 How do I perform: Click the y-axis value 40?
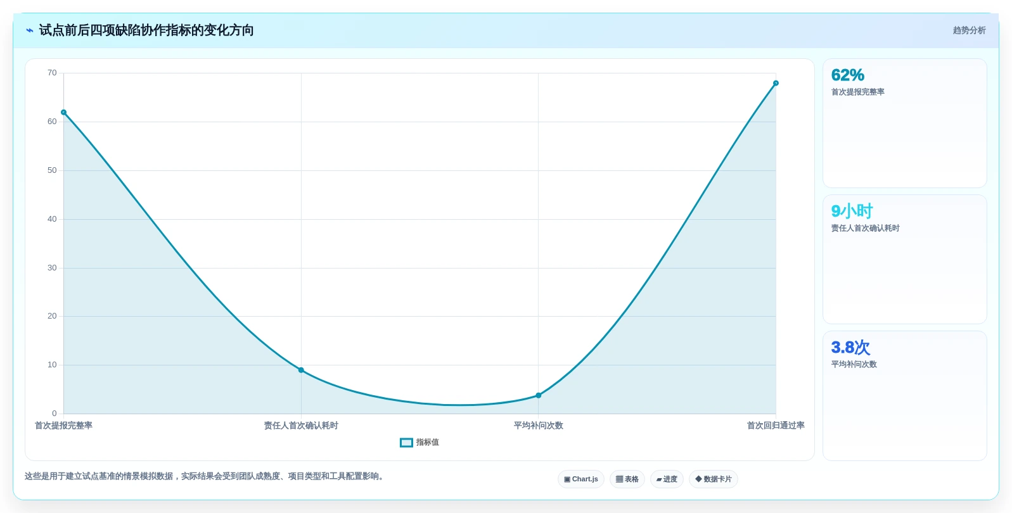pyautogui.click(x=52, y=219)
